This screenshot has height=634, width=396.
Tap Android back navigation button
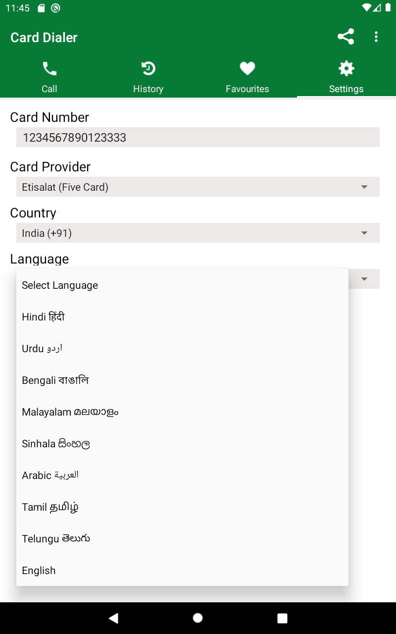(x=114, y=618)
